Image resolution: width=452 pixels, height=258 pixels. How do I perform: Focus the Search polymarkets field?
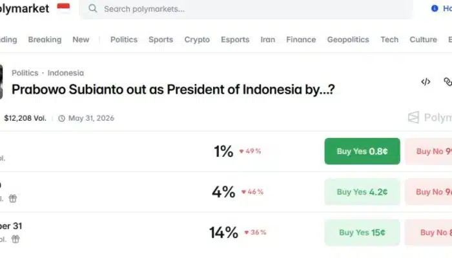[246, 9]
